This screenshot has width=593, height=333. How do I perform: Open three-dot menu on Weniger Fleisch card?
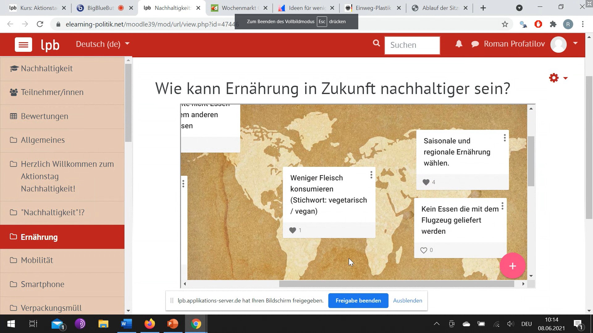[x=371, y=175]
